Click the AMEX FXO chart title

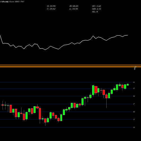click(x=19, y=2)
